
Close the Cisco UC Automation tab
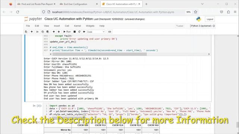click(x=139, y=4)
